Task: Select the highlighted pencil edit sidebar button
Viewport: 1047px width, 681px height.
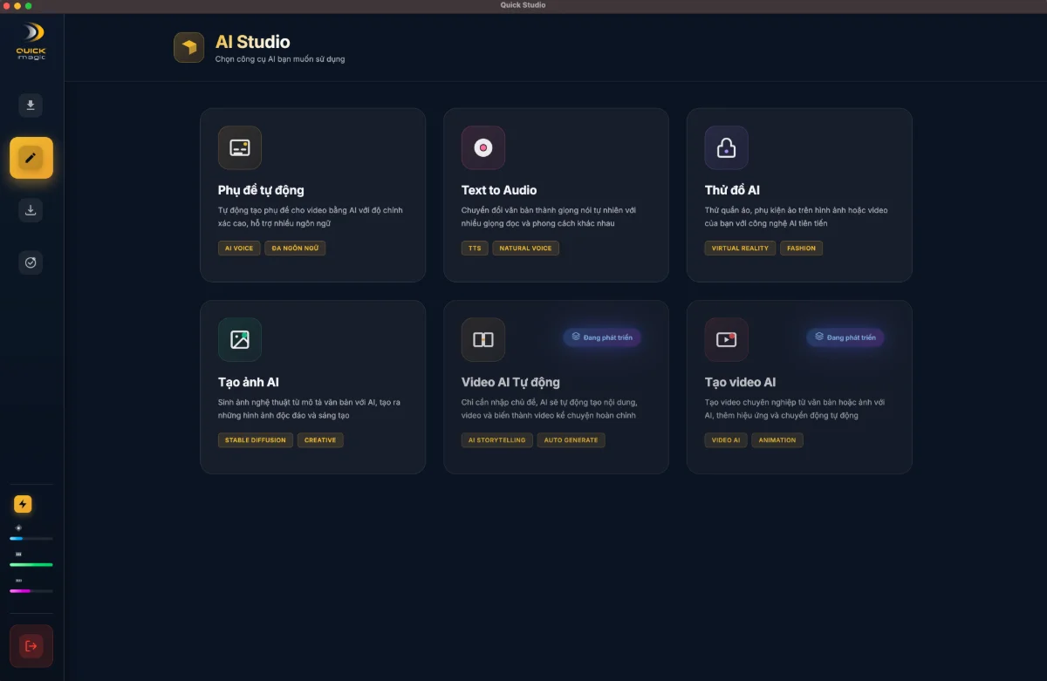Action: coord(31,158)
